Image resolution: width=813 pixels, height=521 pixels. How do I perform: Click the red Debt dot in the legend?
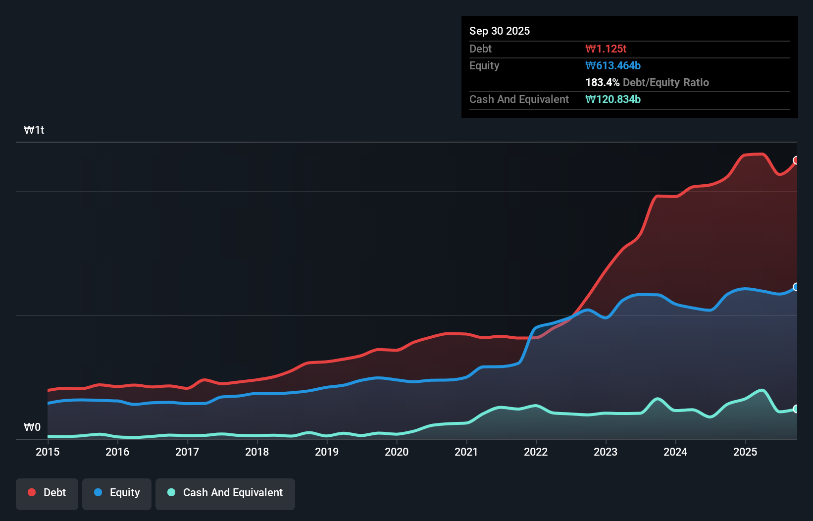pos(31,492)
